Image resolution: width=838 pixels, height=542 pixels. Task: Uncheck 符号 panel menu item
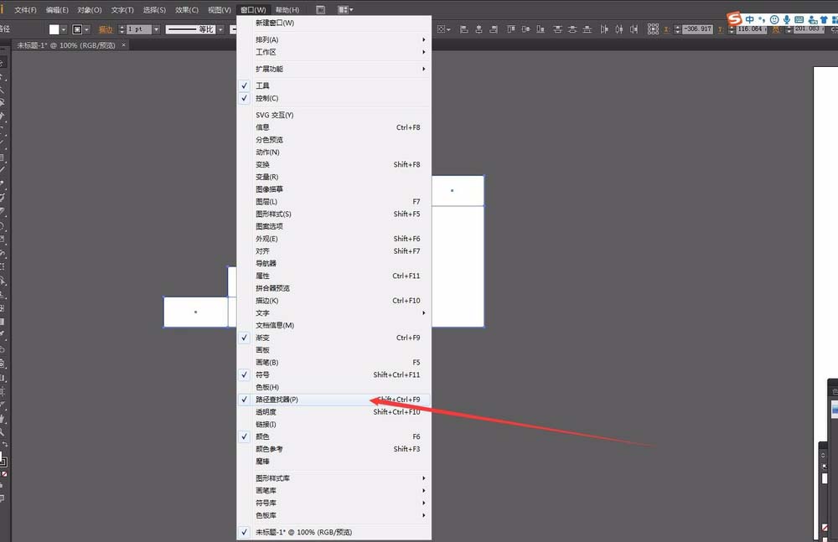pos(334,374)
